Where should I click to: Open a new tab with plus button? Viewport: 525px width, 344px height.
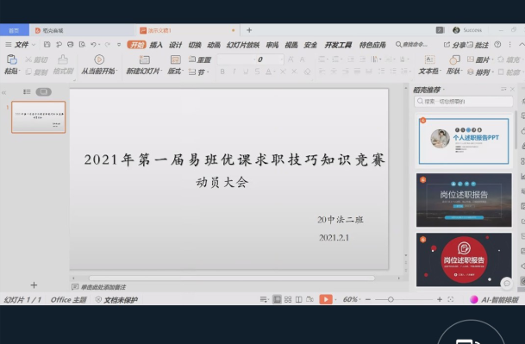[249, 30]
